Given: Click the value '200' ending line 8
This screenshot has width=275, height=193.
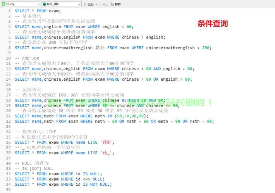Looking at the screenshot, I should coord(206,48).
